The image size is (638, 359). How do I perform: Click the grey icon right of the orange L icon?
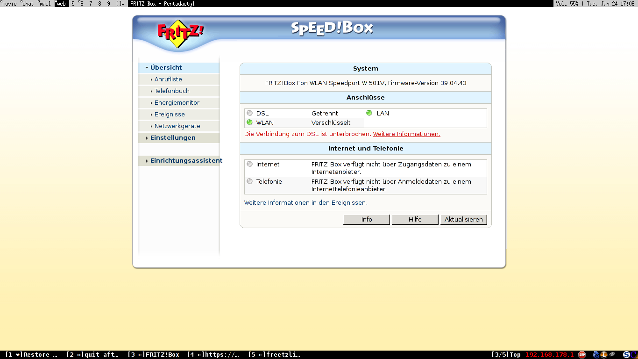coord(612,355)
